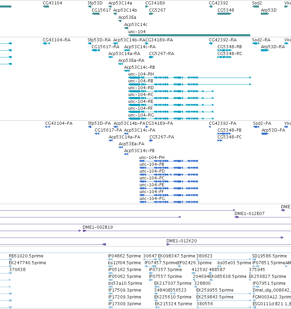The height and width of the screenshot is (309, 291).
Task: Open the Arp53D gene label
Action: point(269,10)
